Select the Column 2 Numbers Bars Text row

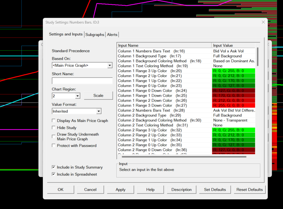point(164,110)
